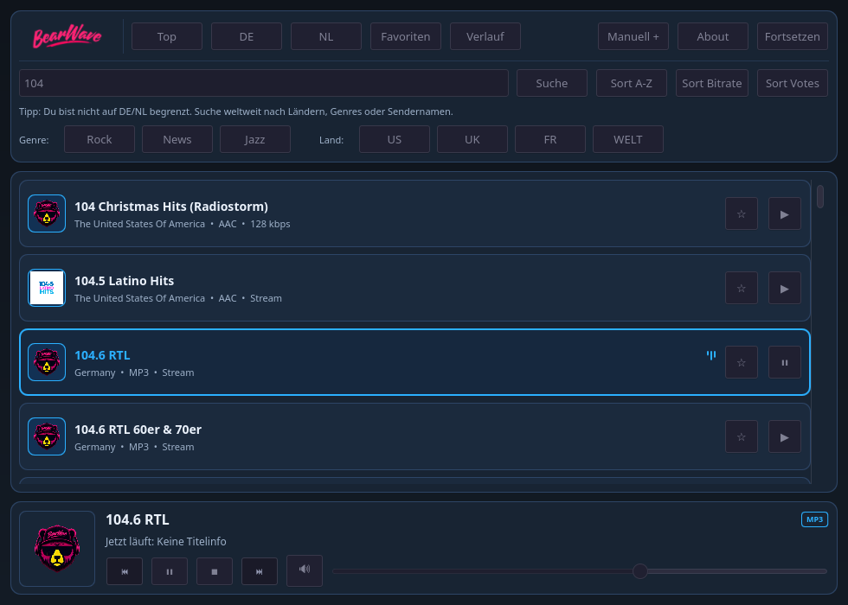This screenshot has height=605, width=848.
Task: Sort stations with Sort A-Z
Action: 631,83
